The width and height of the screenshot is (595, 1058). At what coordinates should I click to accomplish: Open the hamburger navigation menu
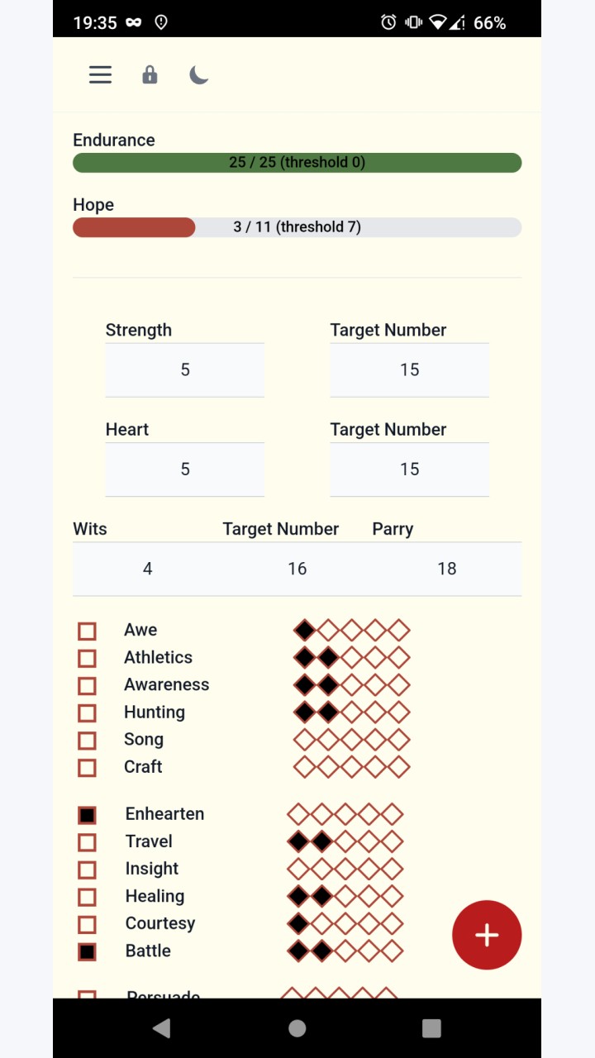[100, 75]
